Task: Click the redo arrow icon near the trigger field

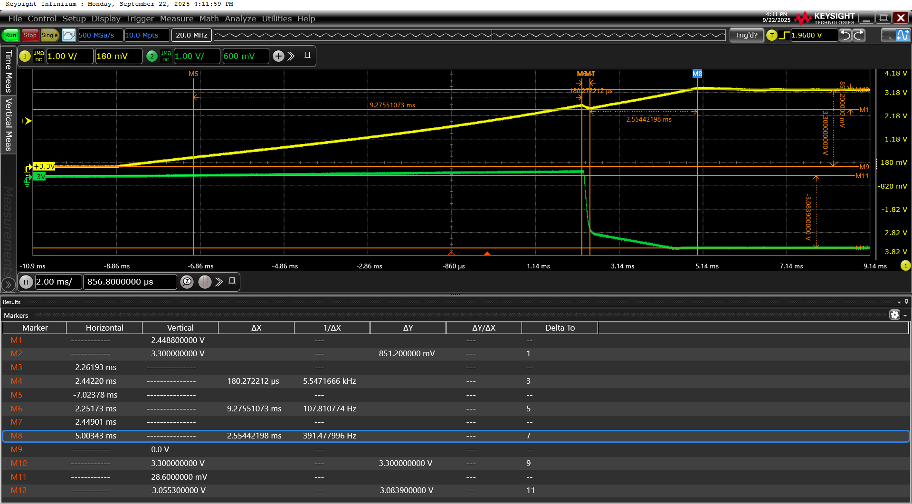Action: [859, 35]
